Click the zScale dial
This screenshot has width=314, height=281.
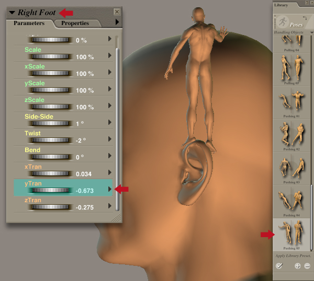click(x=50, y=107)
